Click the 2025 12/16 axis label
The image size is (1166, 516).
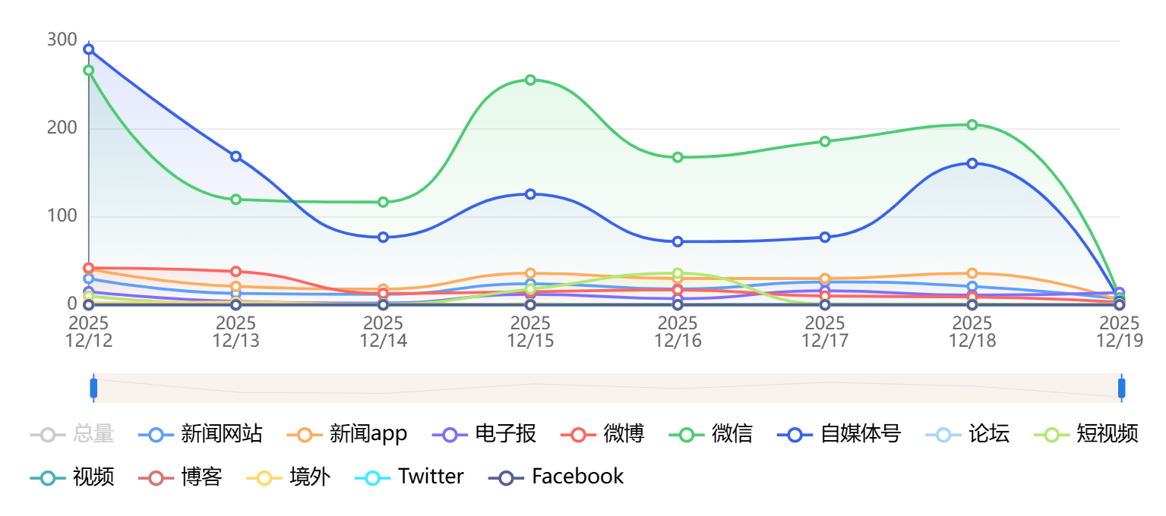(678, 332)
